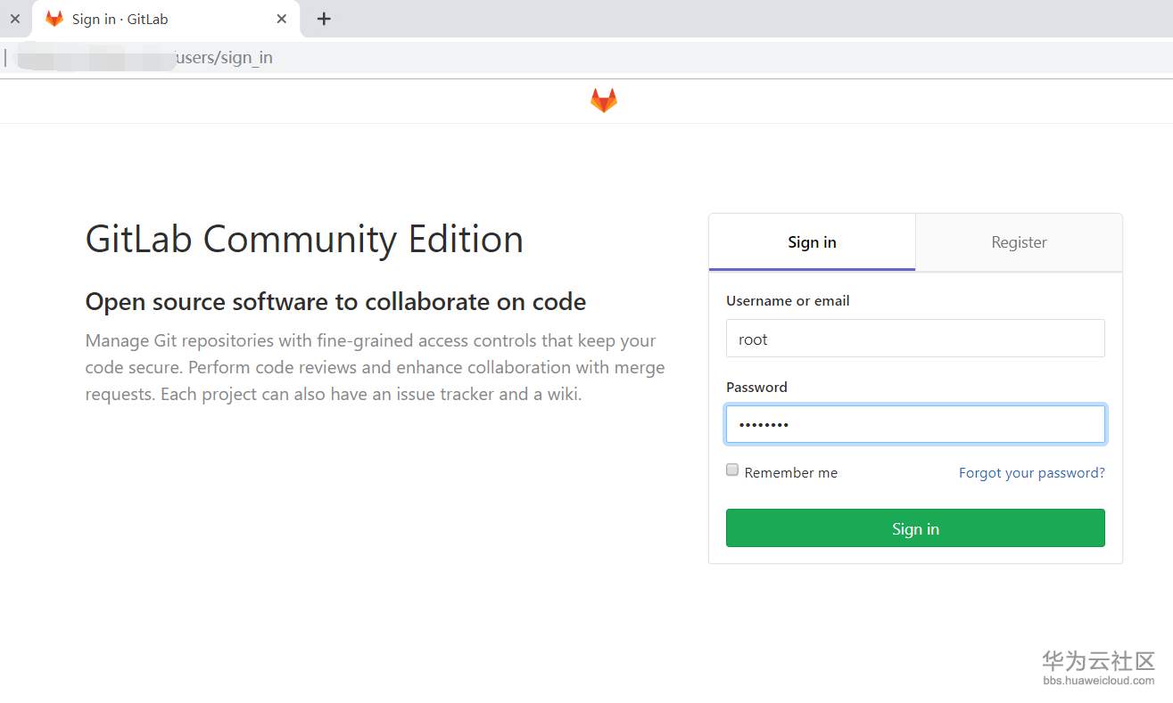Select the Sign in form tab
The width and height of the screenshot is (1173, 703).
pos(812,242)
